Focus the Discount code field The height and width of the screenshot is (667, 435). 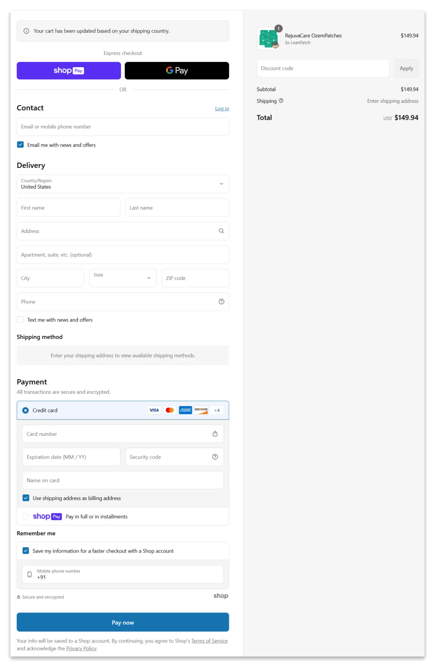click(323, 68)
